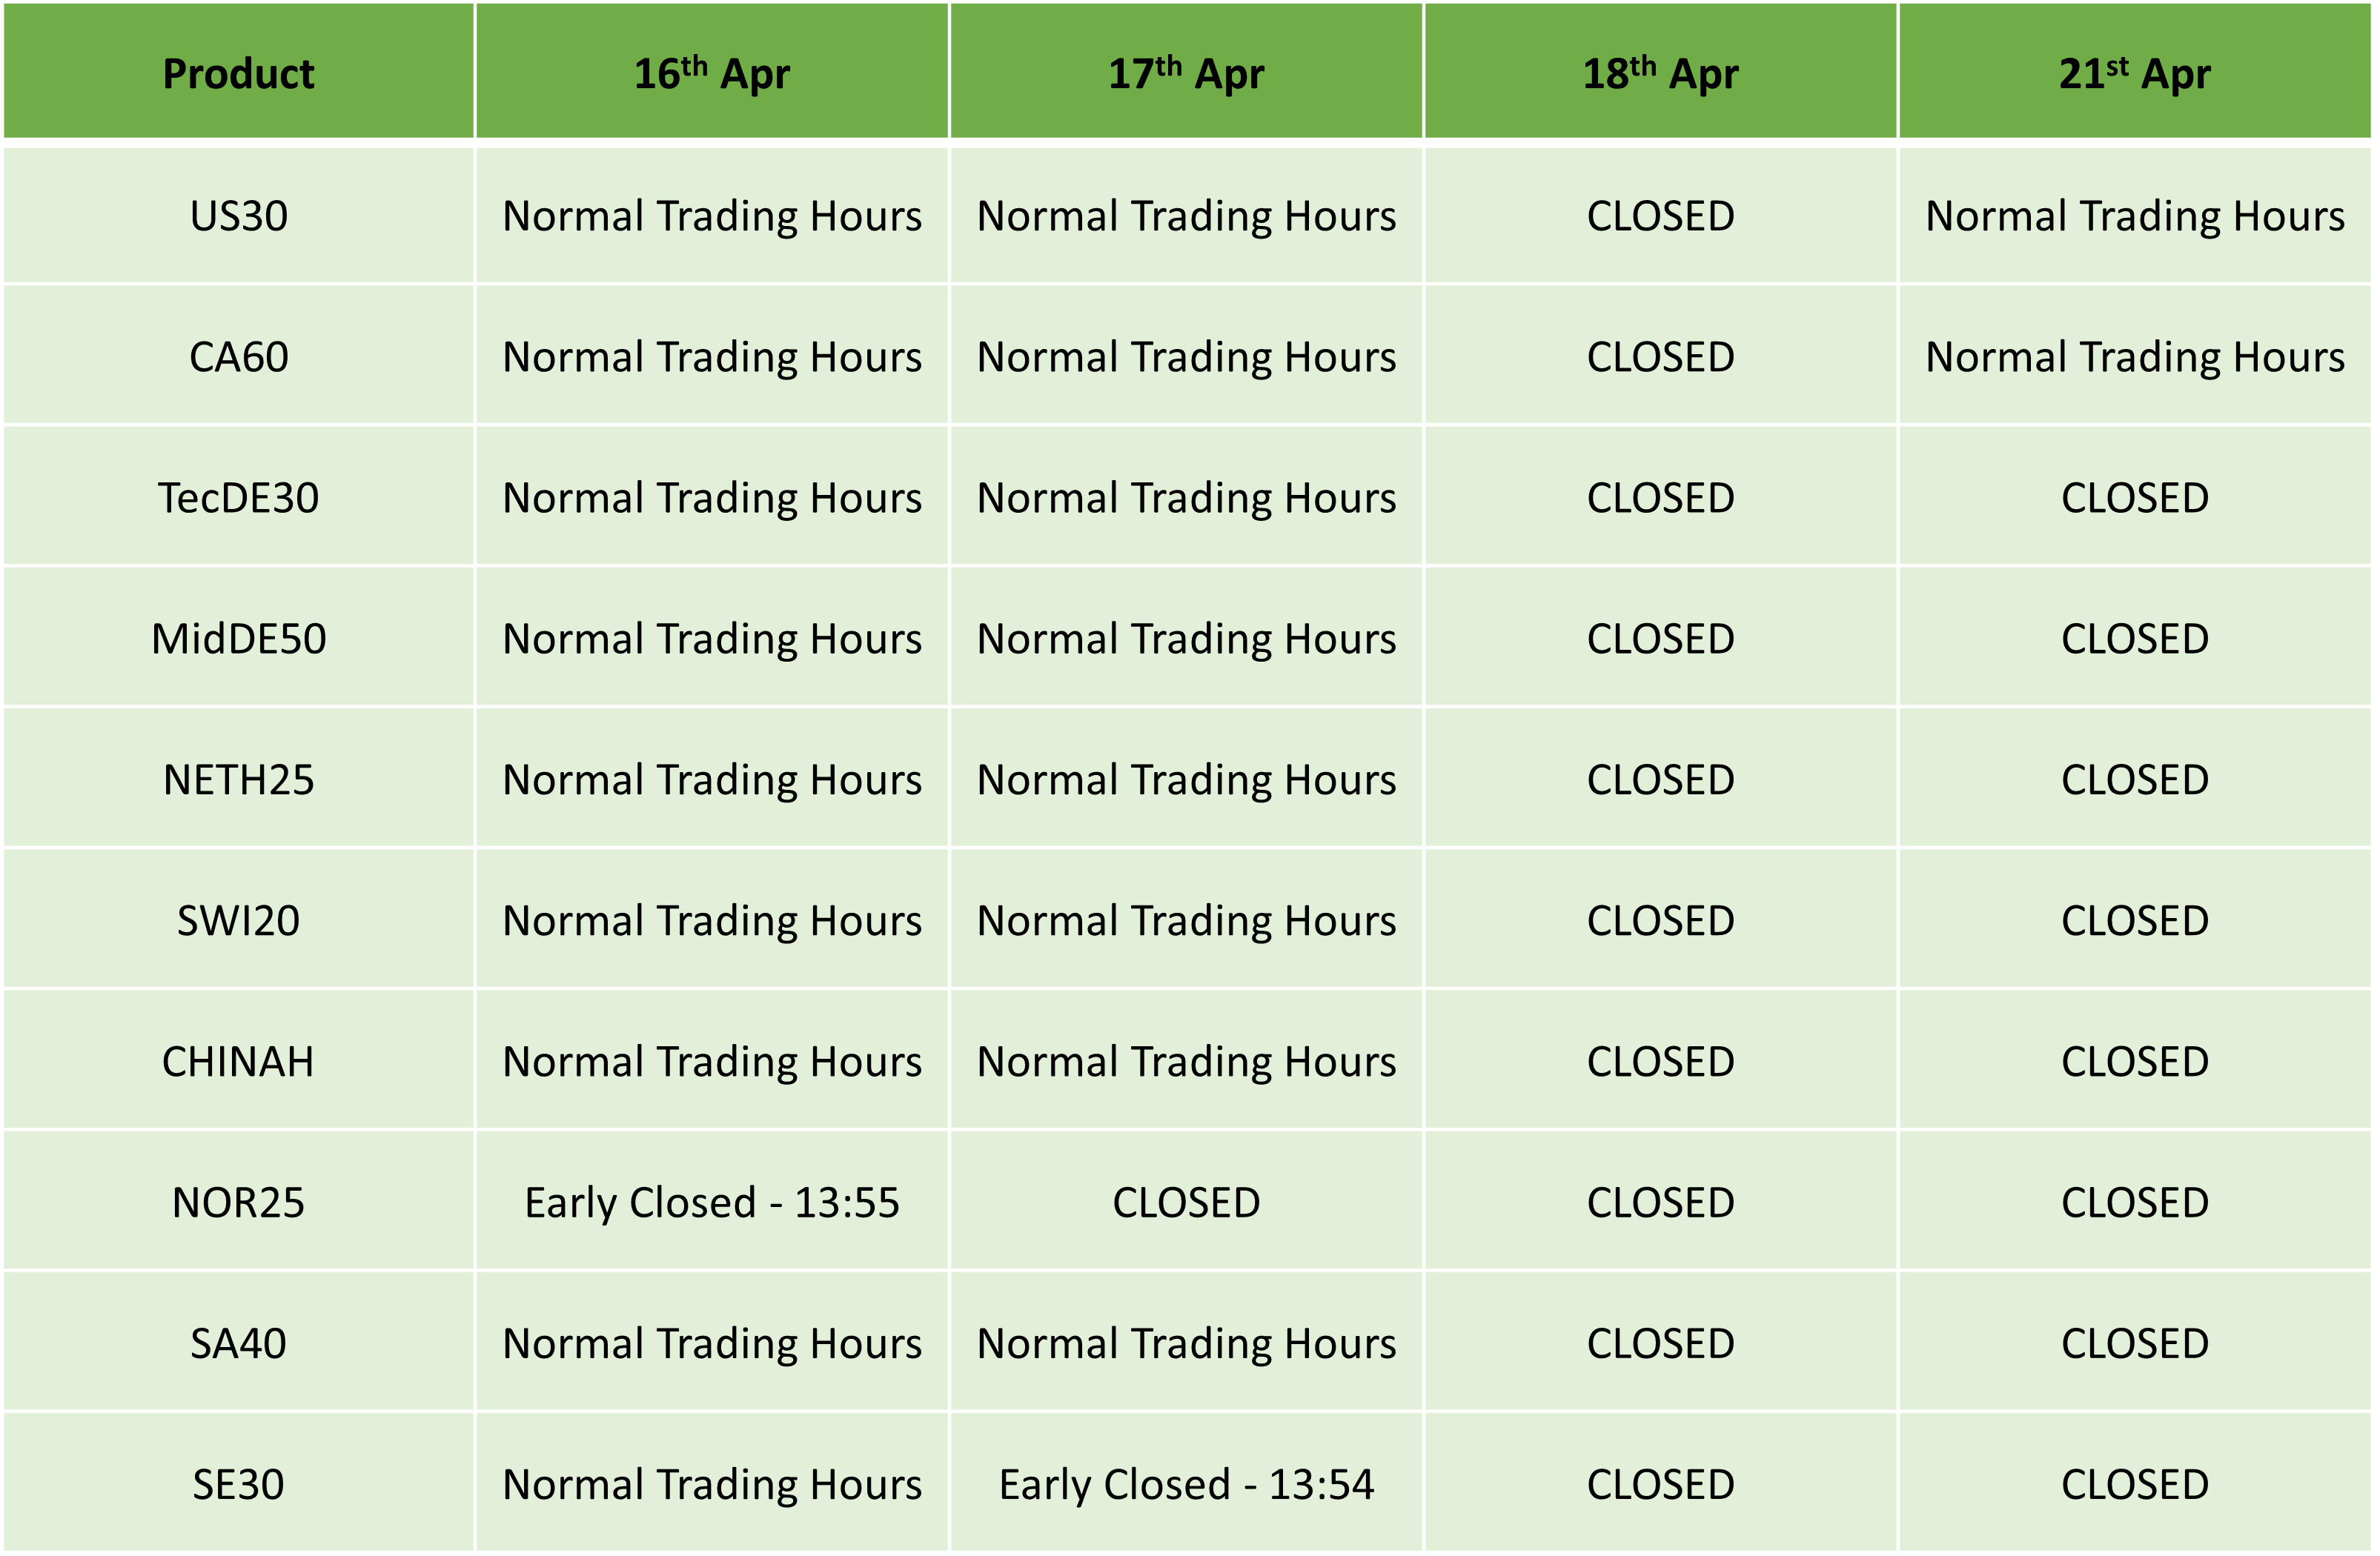Select the 17th Apr column header
This screenshot has height=1556, width=2380.
1186,73
